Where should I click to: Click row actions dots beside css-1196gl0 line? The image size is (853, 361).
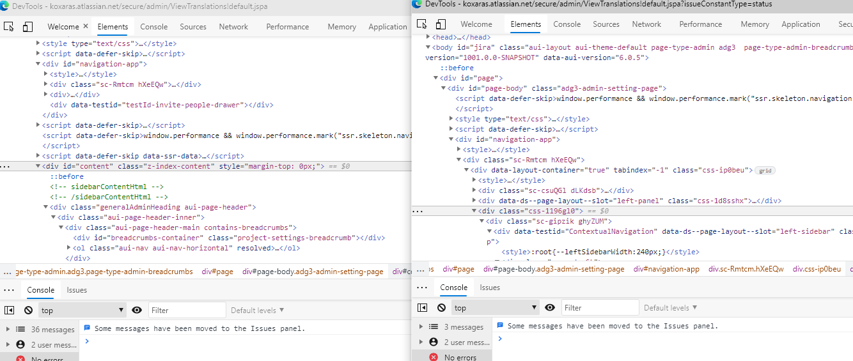(418, 211)
